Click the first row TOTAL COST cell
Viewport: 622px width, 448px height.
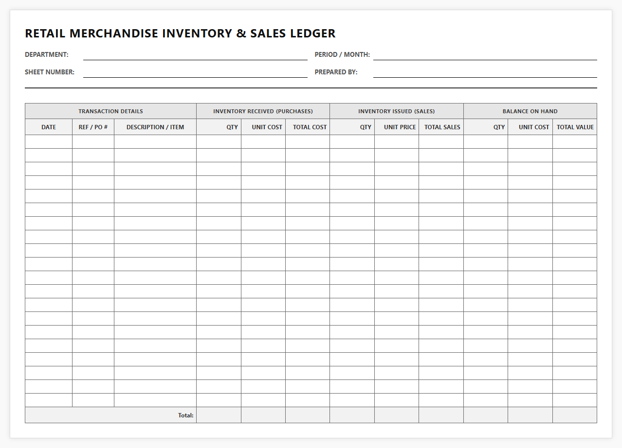[x=308, y=142]
